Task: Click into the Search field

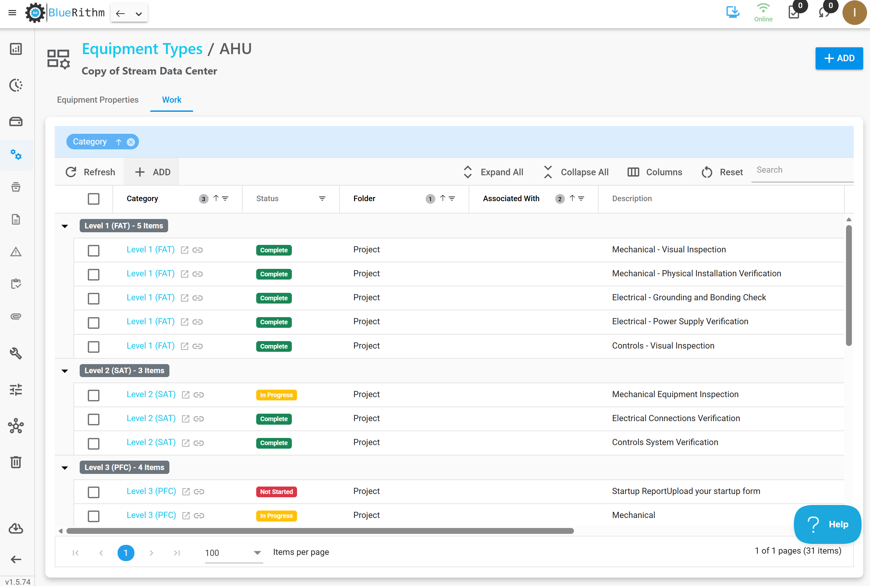Action: [x=803, y=170]
